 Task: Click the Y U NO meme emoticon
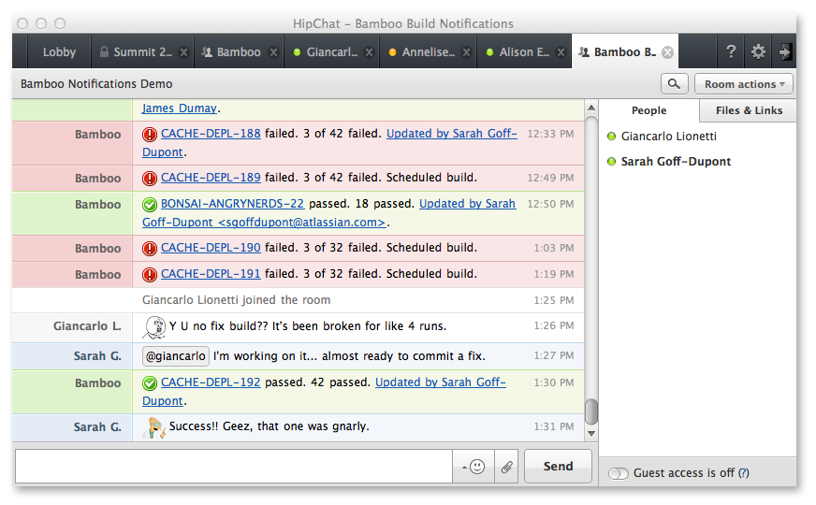tap(154, 327)
